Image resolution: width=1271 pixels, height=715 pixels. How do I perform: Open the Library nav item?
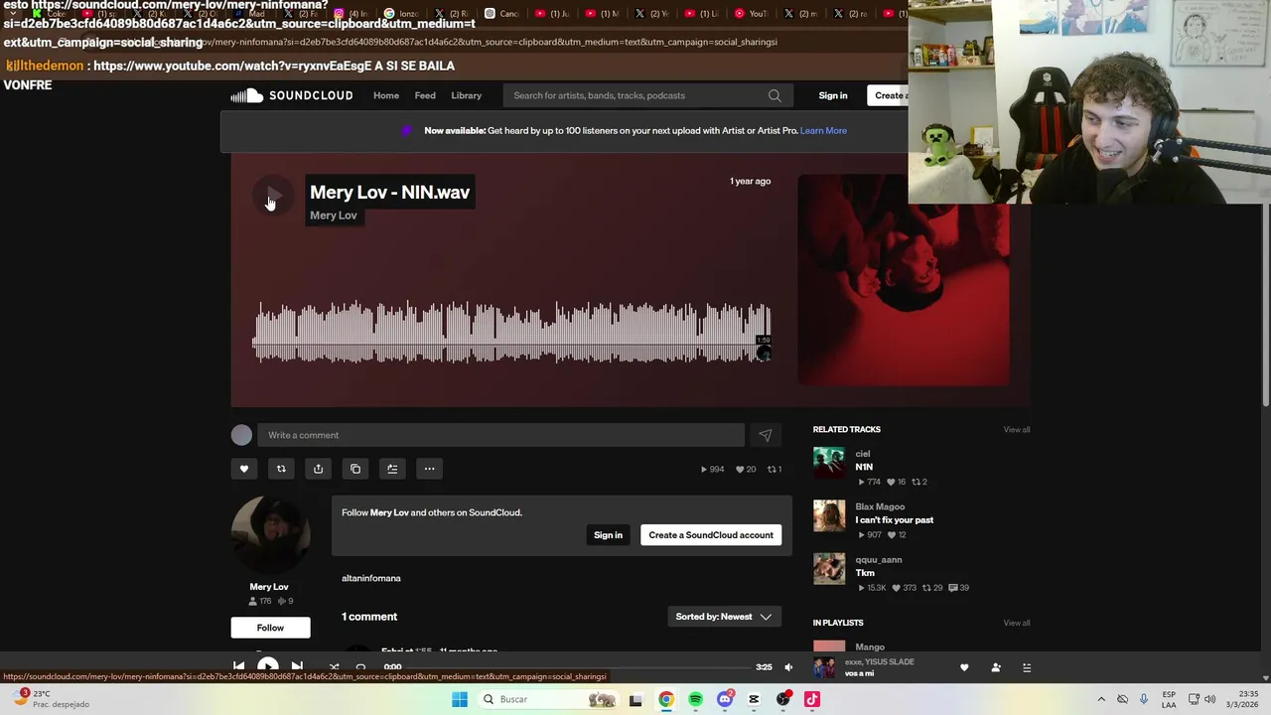pos(466,95)
